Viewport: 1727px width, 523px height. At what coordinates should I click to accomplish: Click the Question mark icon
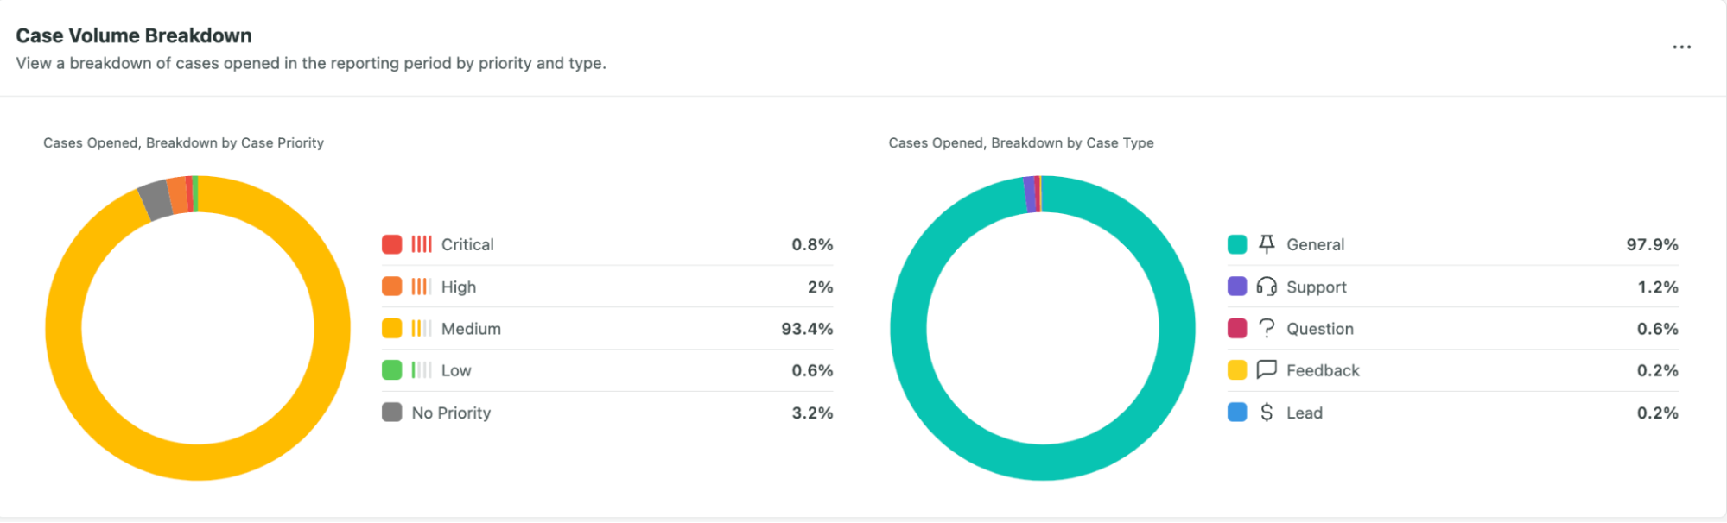1267,329
